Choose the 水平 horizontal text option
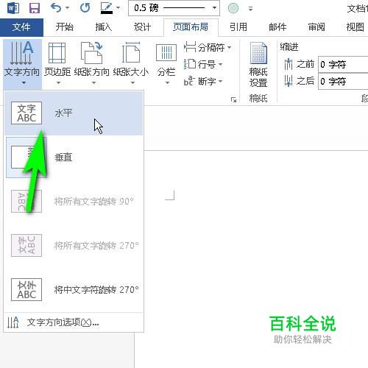 74,113
